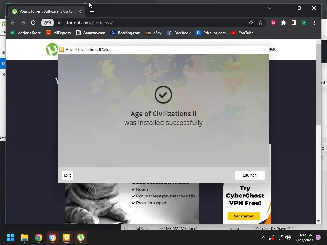Open the Facebook bookmark
The height and width of the screenshot is (245, 327).
[179, 33]
